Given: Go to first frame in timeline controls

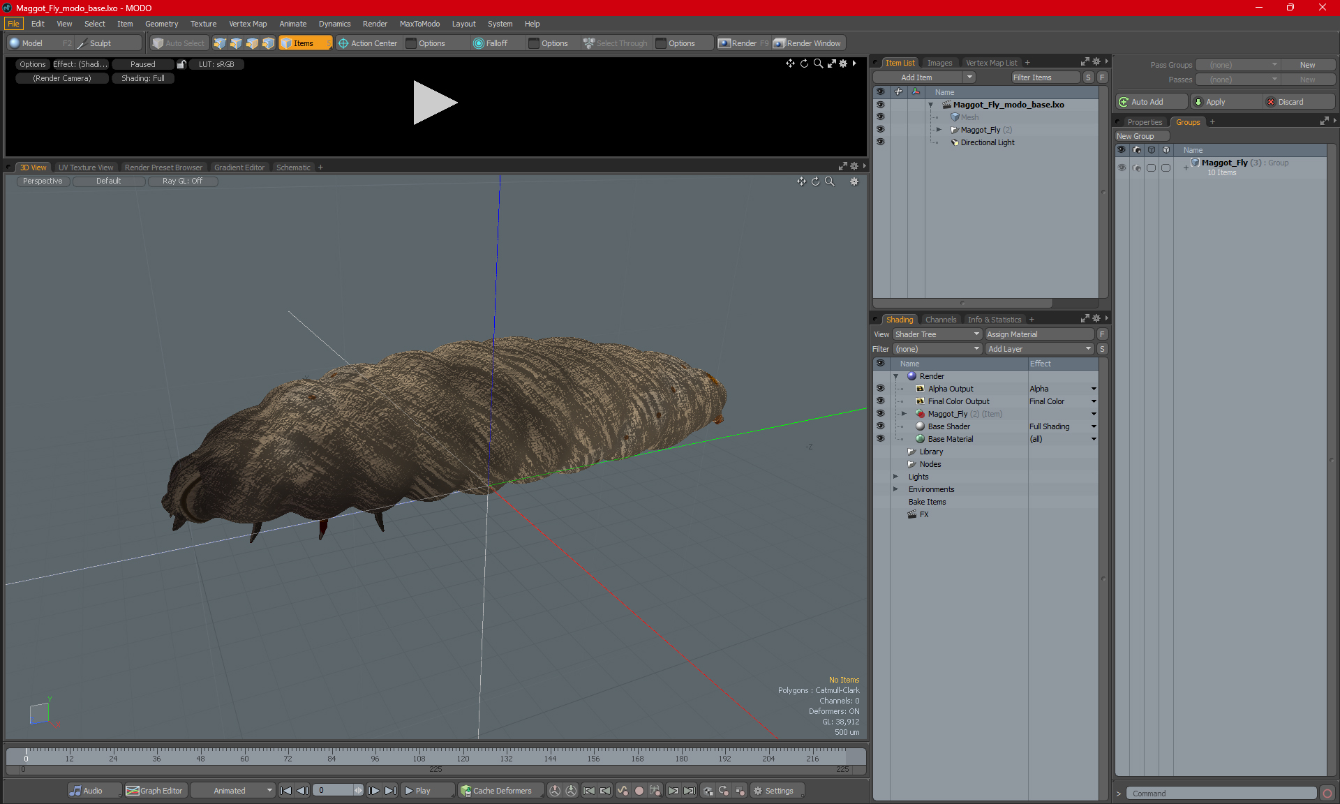Looking at the screenshot, I should click(285, 791).
